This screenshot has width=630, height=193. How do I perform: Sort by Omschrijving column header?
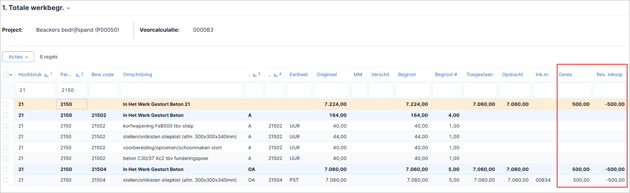pyautogui.click(x=137, y=74)
